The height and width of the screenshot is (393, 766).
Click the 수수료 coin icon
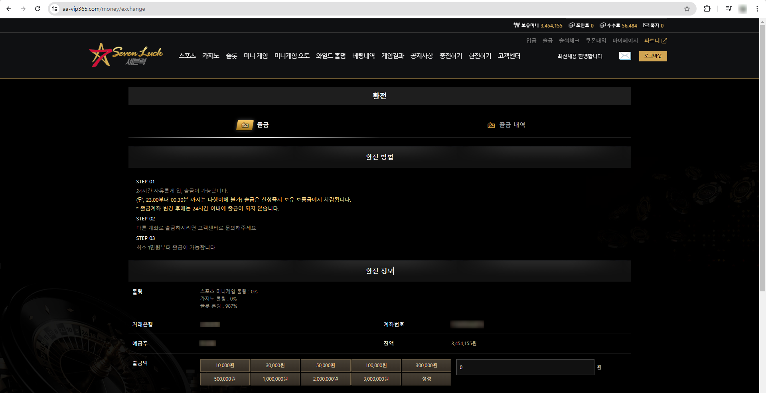pyautogui.click(x=602, y=25)
